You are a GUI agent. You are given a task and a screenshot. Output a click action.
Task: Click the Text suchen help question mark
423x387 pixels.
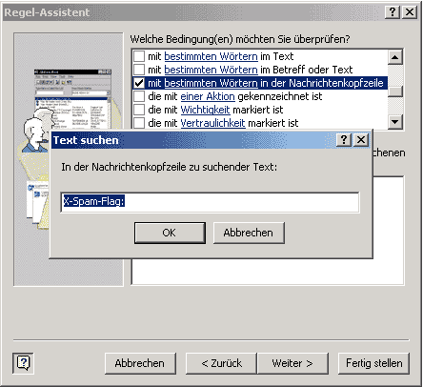pyautogui.click(x=344, y=139)
